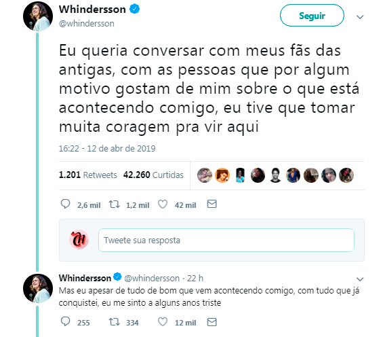Open the direct message envelope on the main tweet

[x=211, y=204]
